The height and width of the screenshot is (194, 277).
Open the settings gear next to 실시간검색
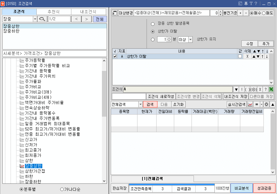[x=267, y=104]
